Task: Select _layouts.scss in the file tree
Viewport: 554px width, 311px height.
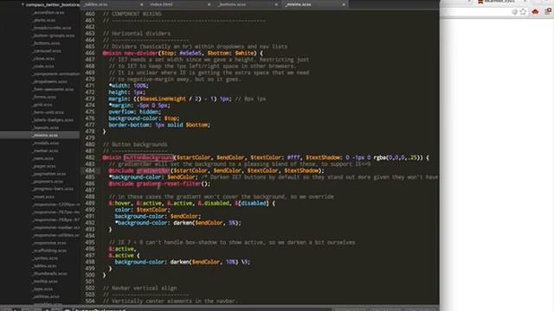Action: (45, 128)
